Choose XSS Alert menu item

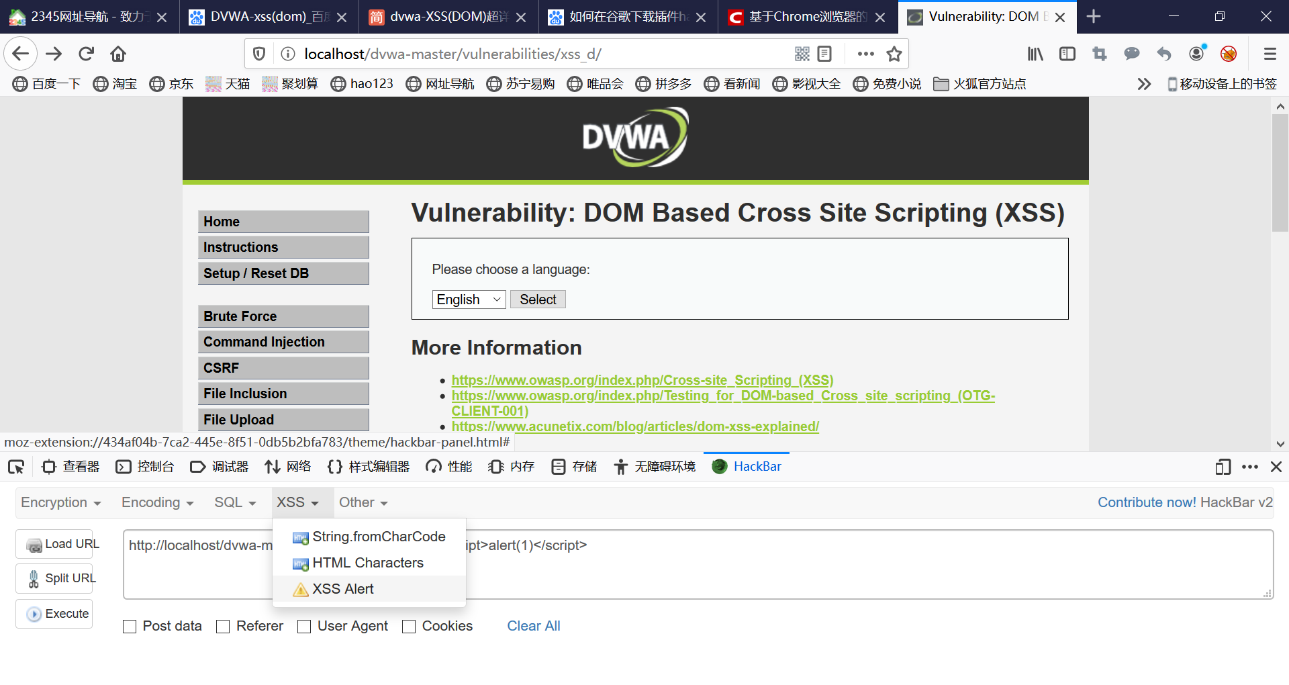[x=369, y=589]
